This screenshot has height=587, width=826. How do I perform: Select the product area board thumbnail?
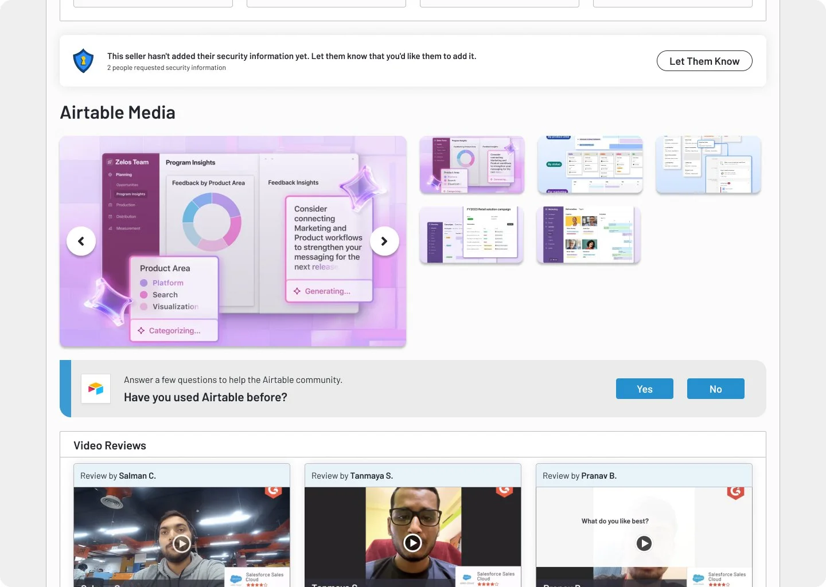click(590, 165)
